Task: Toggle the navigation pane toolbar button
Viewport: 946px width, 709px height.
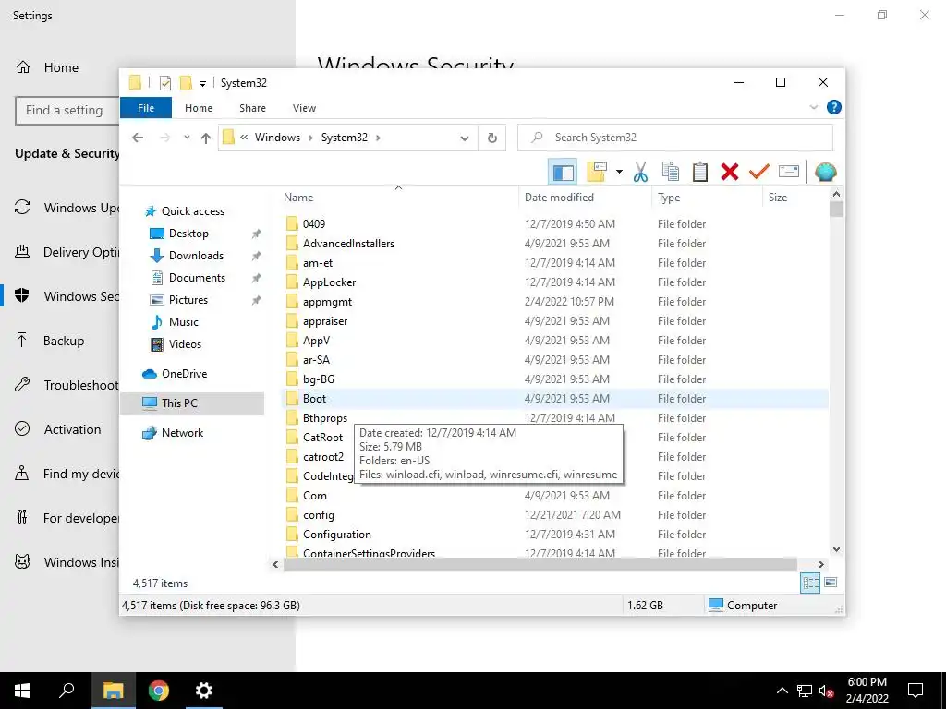Action: (563, 172)
